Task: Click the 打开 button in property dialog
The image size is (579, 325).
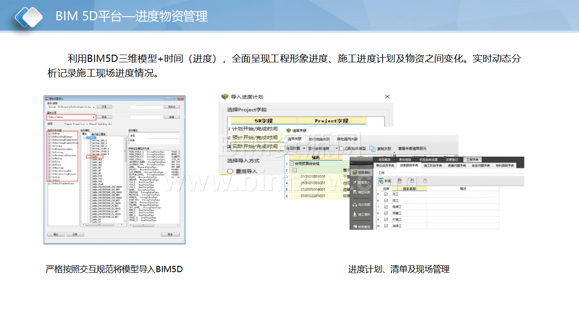Action: coord(104,107)
